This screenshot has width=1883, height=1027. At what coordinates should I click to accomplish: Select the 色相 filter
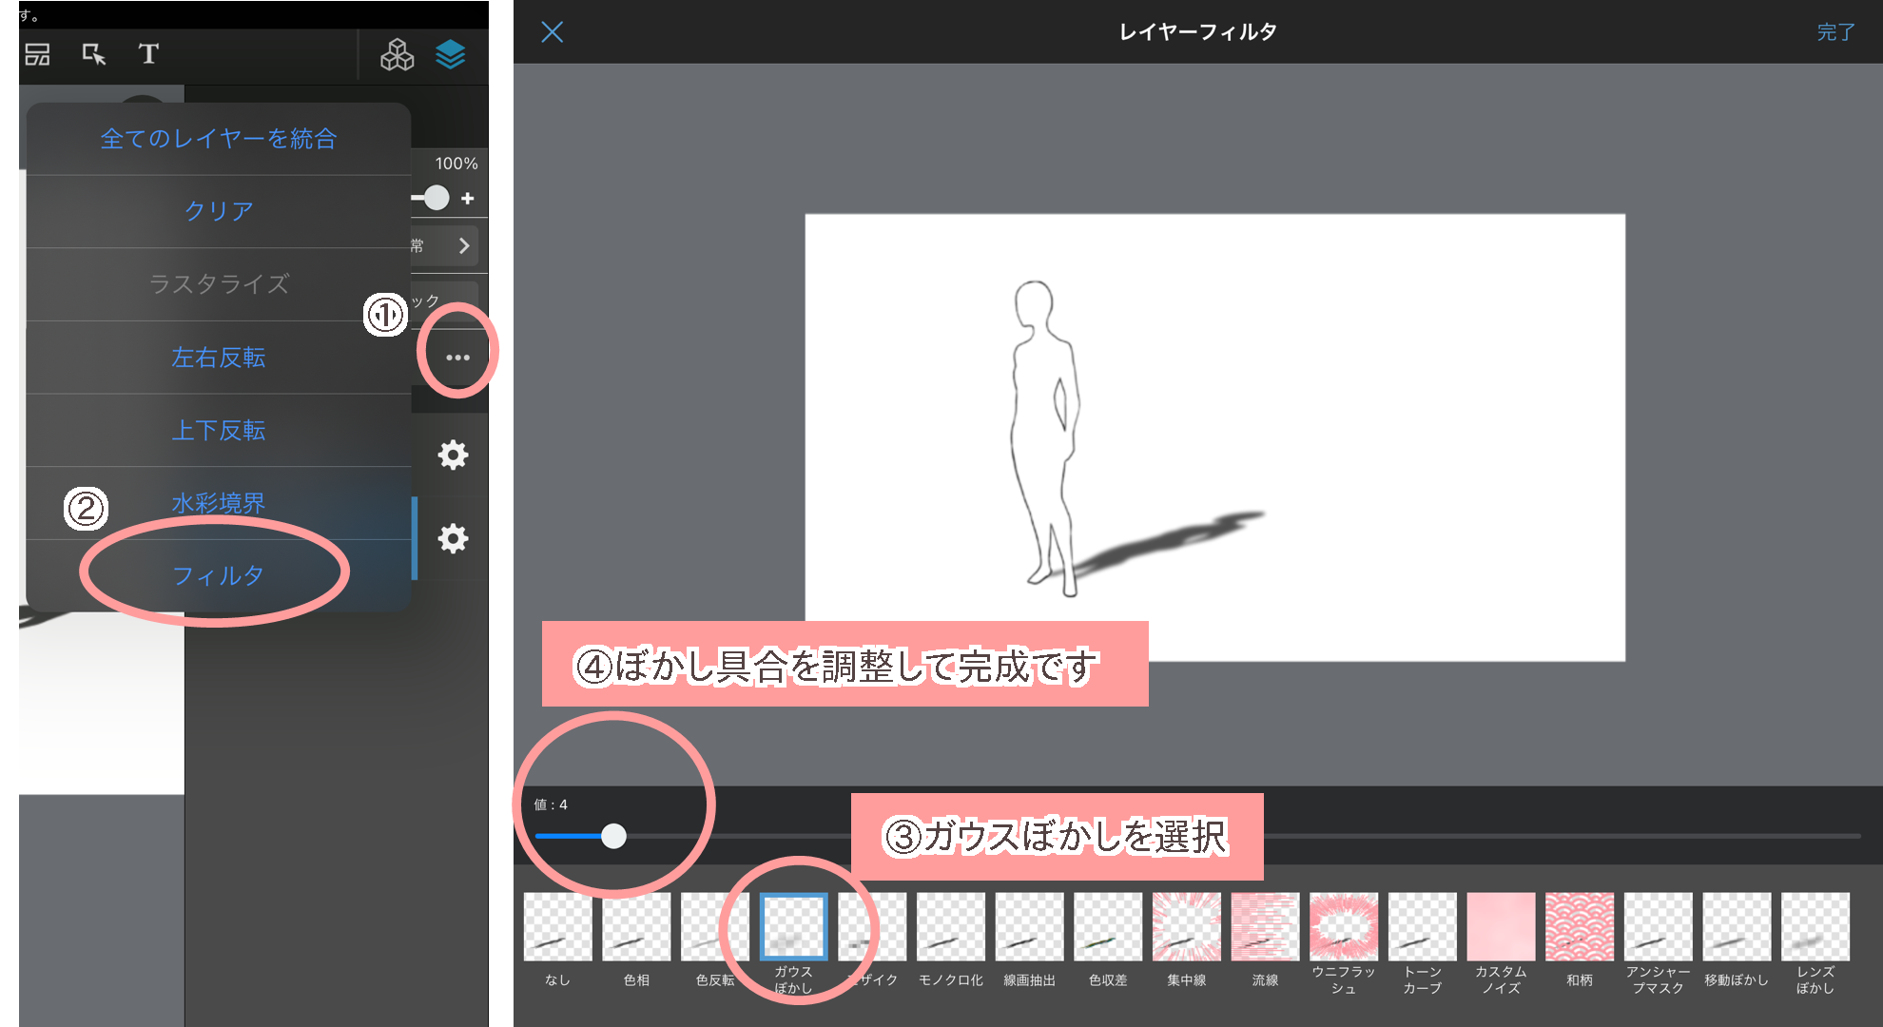tap(636, 926)
